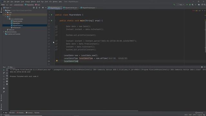
Task: Start debugging with the green bug icon
Action: 190,5
